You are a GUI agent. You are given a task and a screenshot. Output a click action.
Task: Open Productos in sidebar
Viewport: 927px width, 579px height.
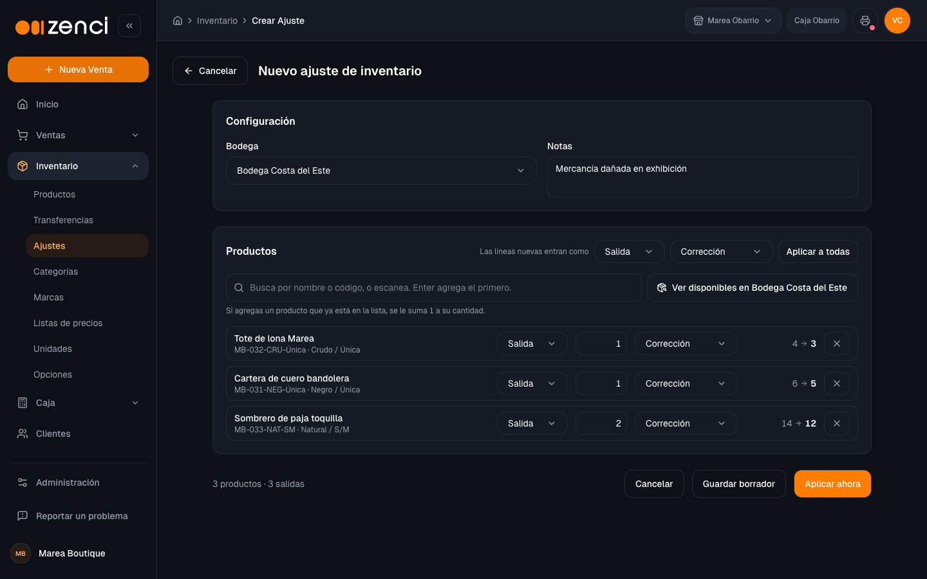(87, 194)
